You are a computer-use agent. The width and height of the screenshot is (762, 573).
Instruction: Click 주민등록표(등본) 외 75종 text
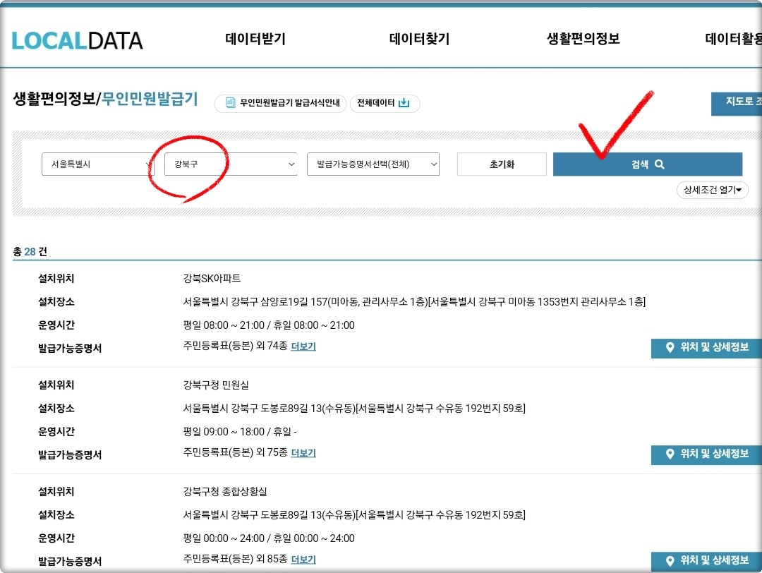tap(235, 452)
